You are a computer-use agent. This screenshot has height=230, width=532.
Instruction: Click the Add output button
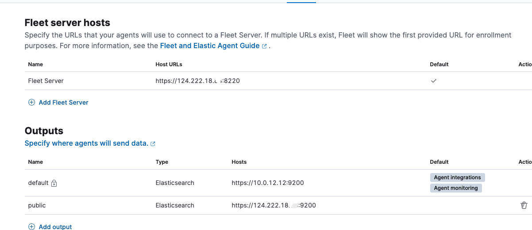coord(50,226)
